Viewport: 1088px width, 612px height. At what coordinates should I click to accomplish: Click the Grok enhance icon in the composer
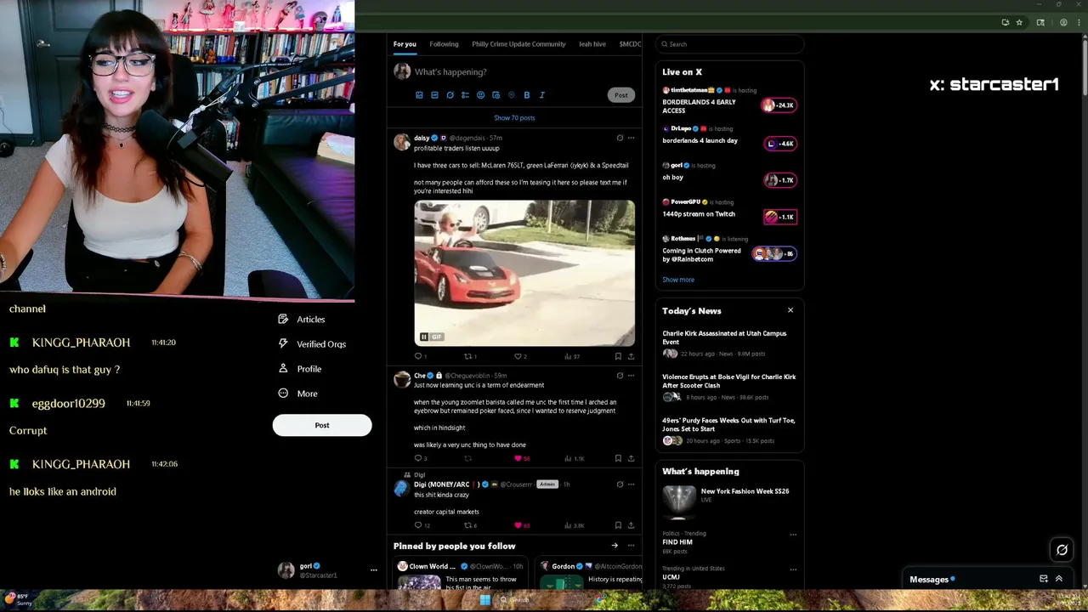coord(450,95)
